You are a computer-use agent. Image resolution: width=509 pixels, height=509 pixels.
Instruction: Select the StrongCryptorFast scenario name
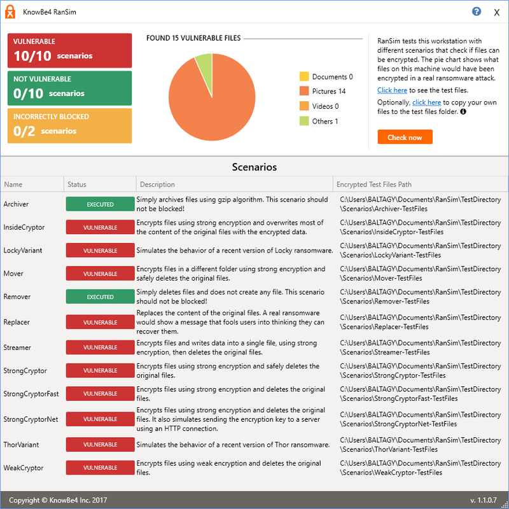[x=31, y=394]
